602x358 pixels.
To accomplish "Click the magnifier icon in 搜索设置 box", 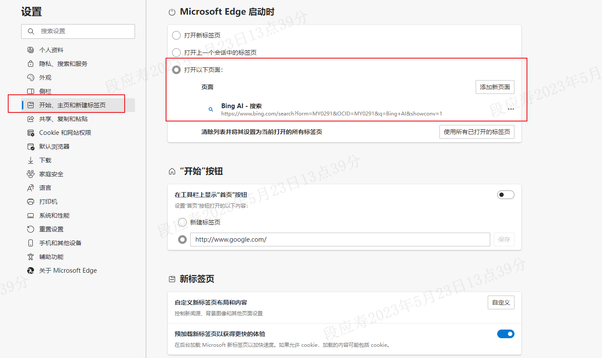I will click(x=31, y=31).
